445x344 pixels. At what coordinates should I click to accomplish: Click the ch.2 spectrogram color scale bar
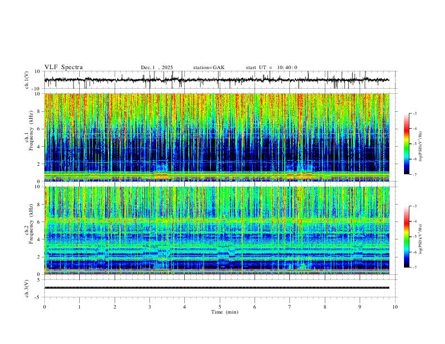(x=406, y=237)
